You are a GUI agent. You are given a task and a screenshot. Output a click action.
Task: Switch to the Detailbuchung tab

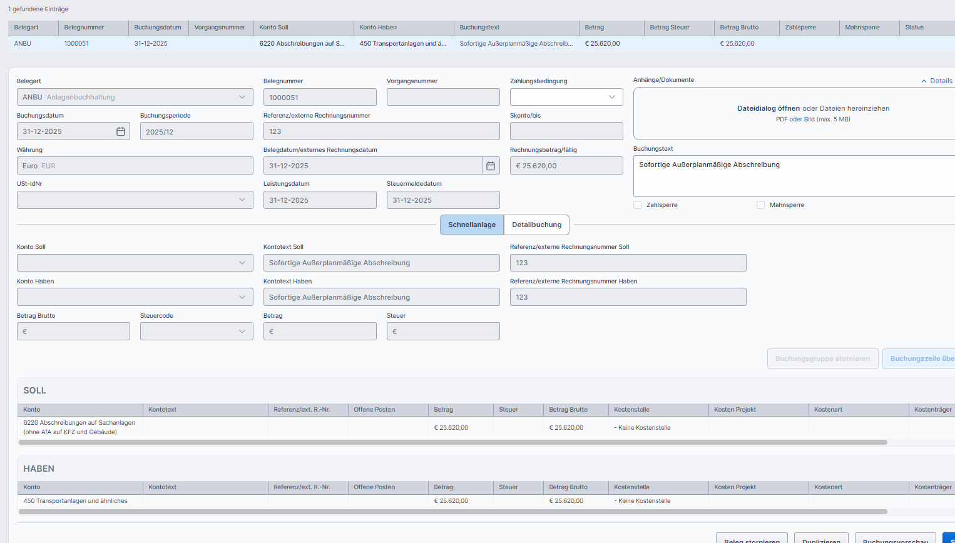click(x=536, y=225)
